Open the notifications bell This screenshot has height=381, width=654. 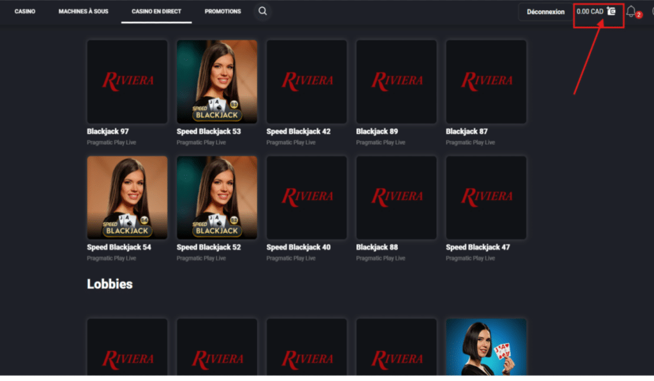pos(631,11)
